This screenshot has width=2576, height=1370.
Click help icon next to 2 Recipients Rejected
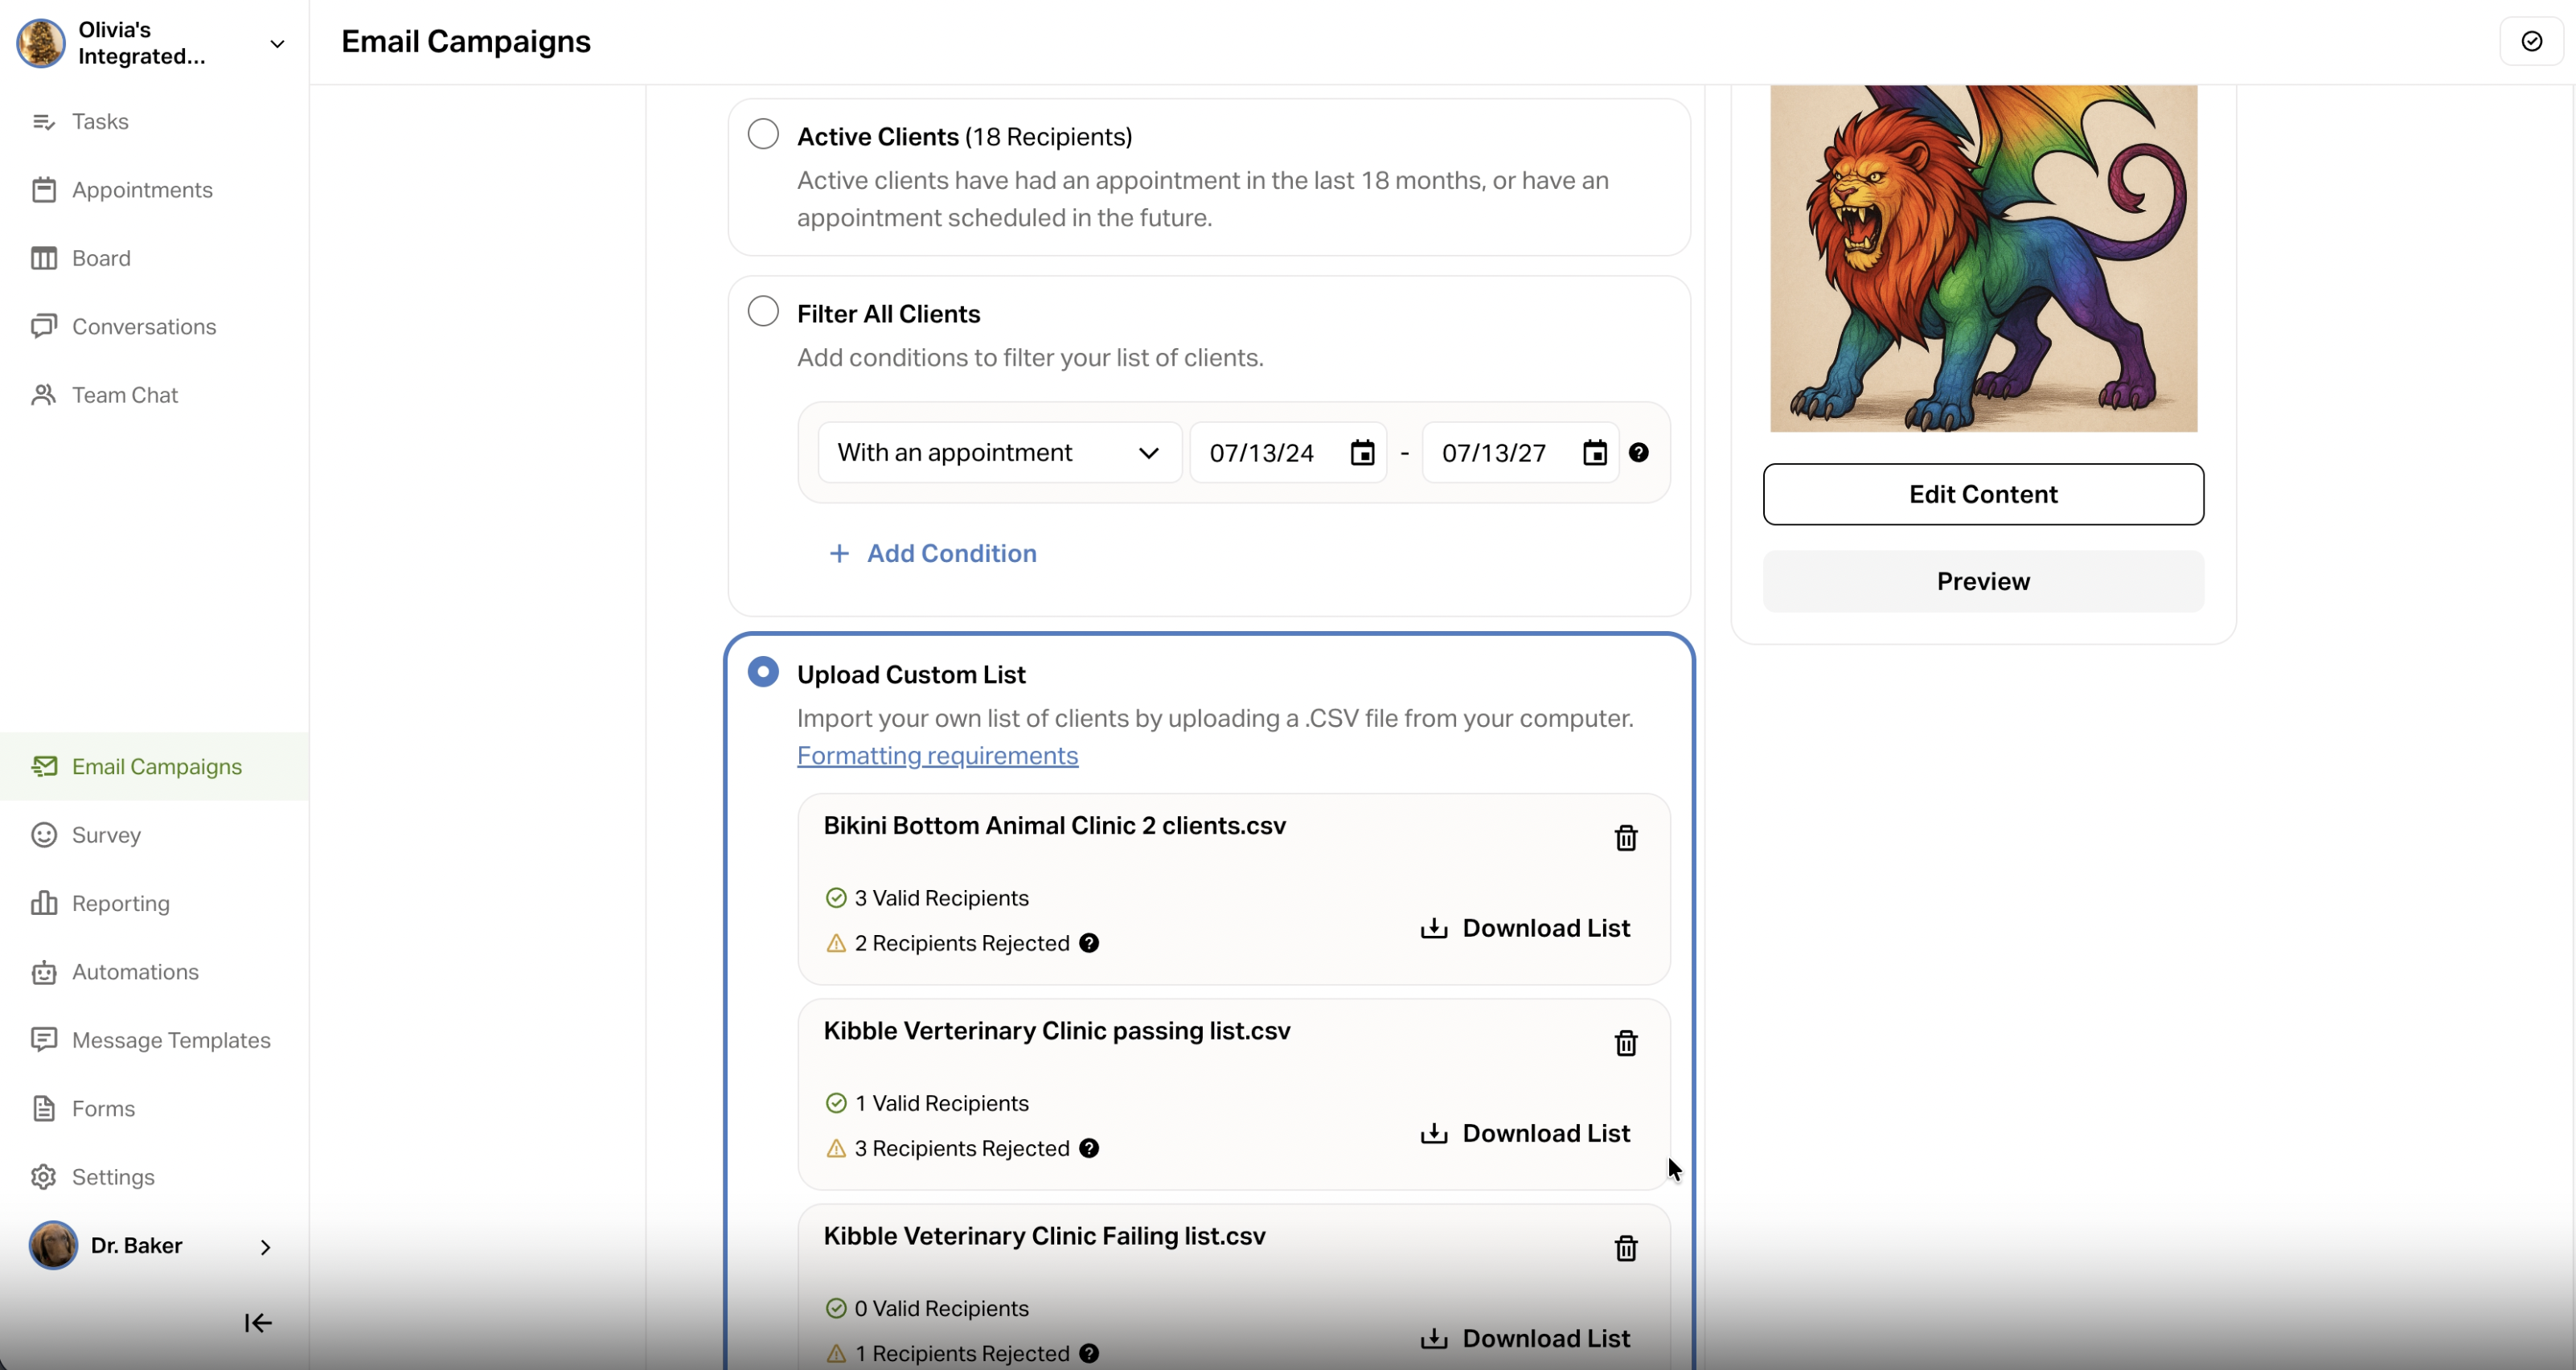pos(1089,943)
